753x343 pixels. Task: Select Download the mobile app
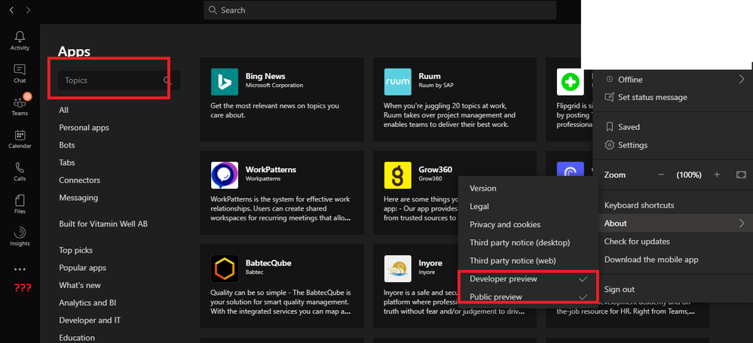(x=673, y=260)
